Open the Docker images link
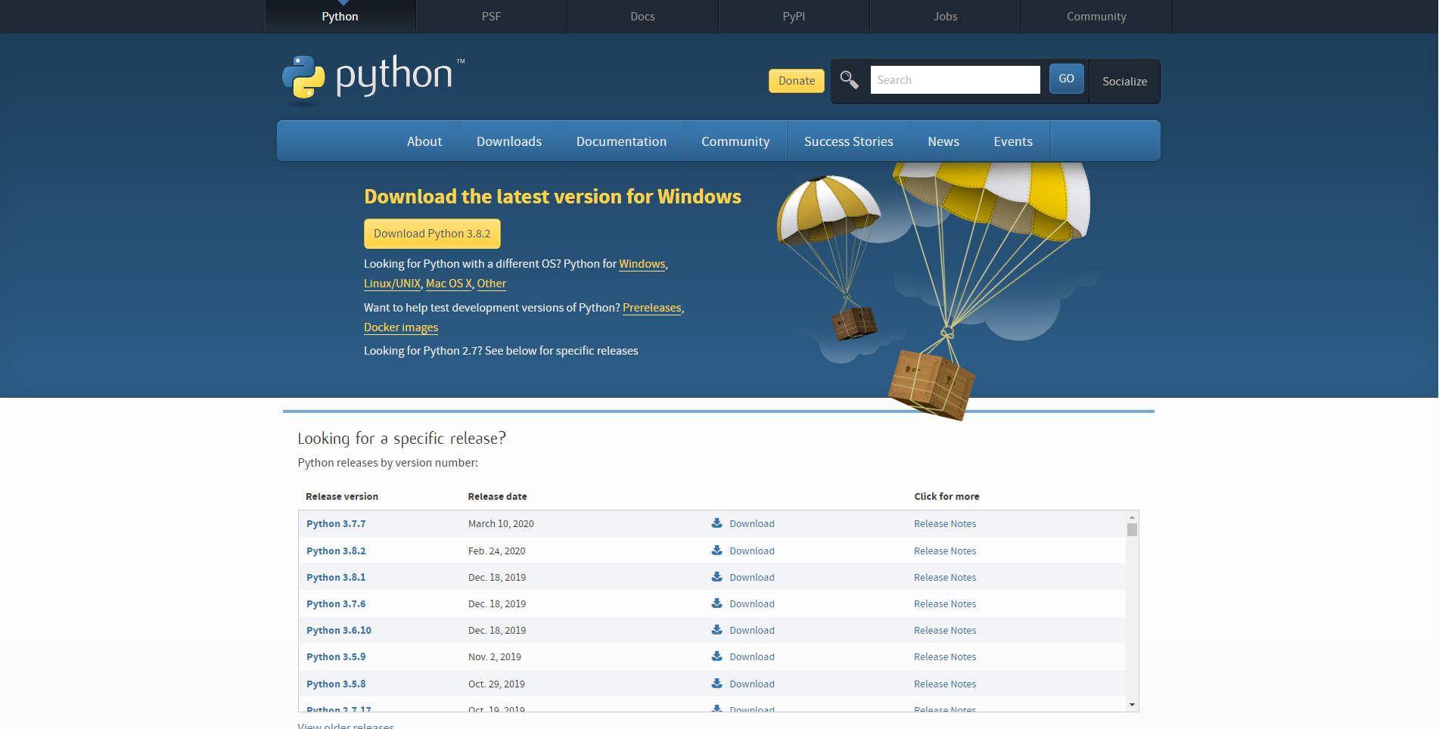 tap(401, 327)
